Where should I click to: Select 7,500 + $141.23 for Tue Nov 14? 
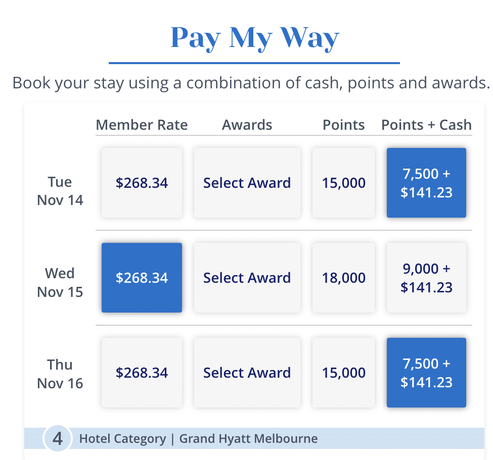click(426, 183)
